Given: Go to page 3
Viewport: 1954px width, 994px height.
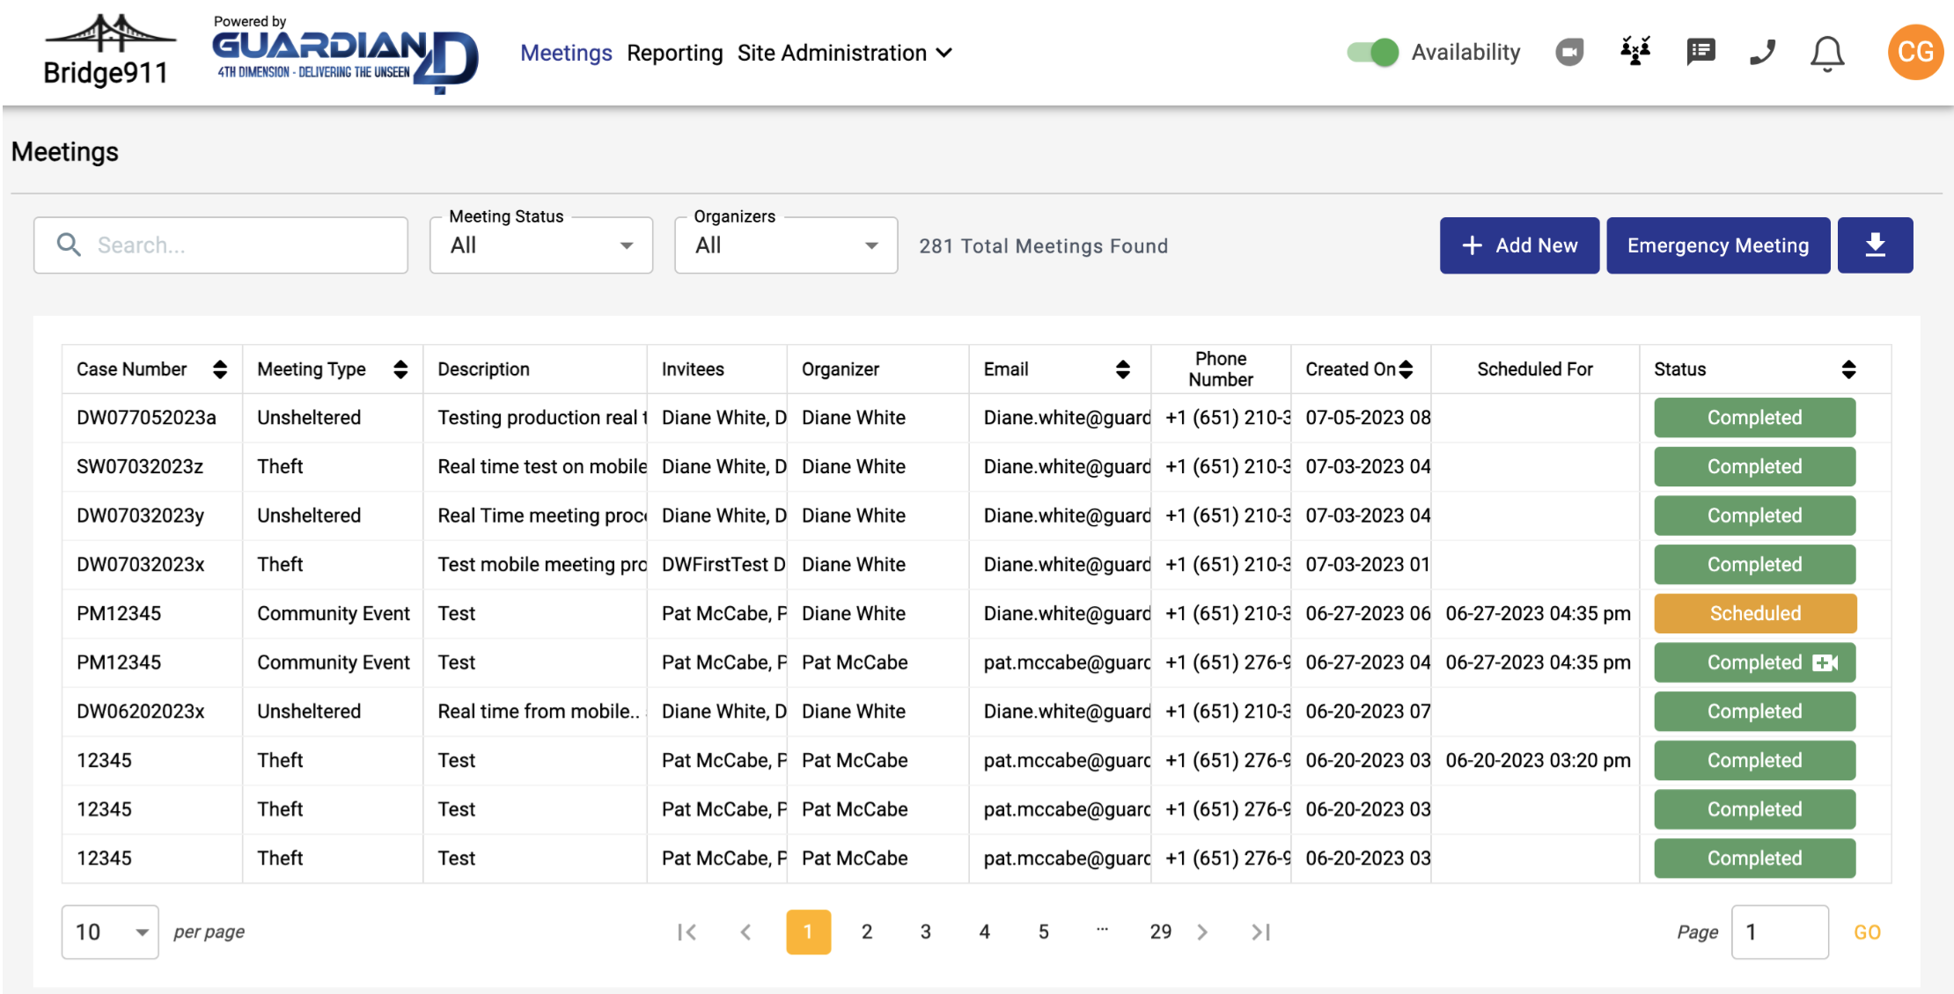Looking at the screenshot, I should click(x=926, y=932).
